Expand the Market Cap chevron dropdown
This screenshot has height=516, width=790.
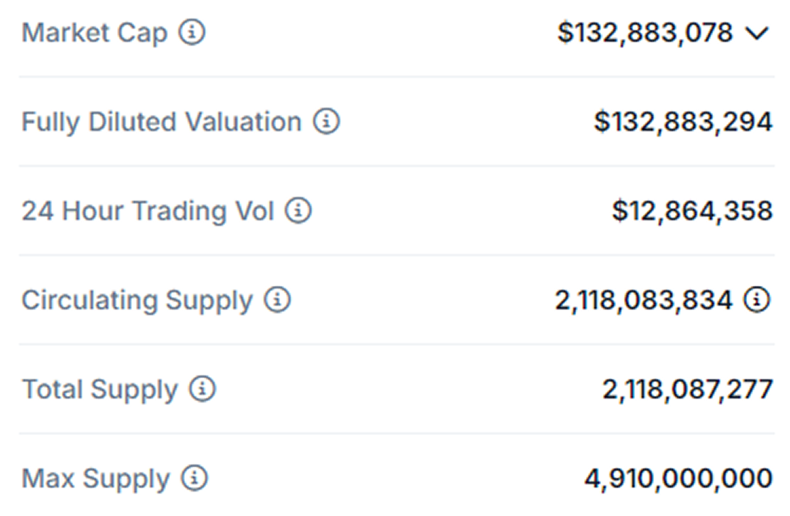pyautogui.click(x=757, y=33)
